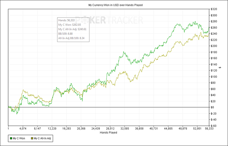
Task: Click the 20,366 x-axis tick label
Action: [81, 128]
